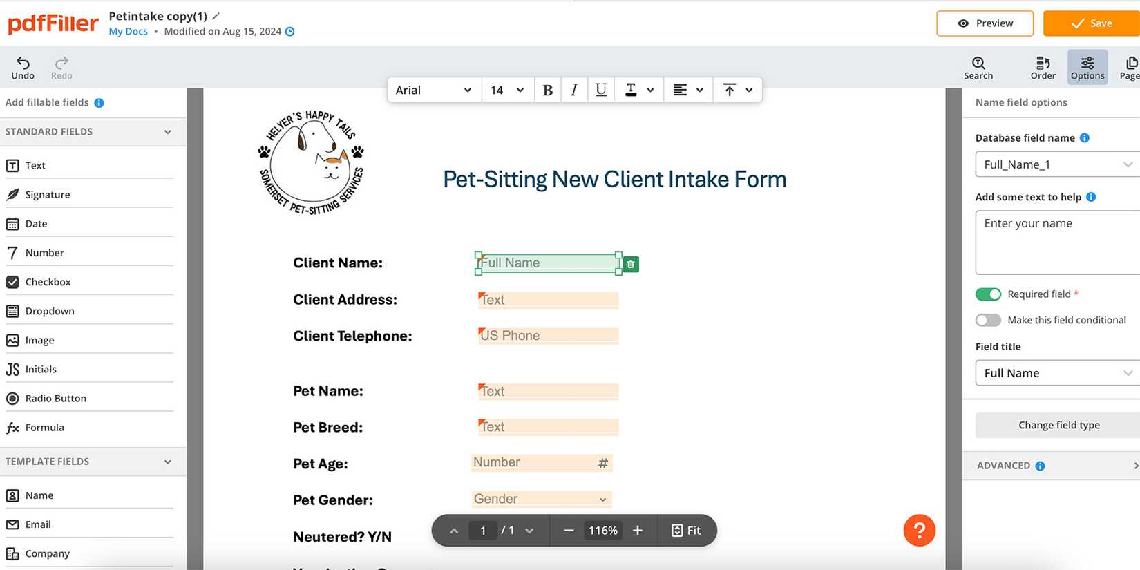The width and height of the screenshot is (1140, 570).
Task: Open the Arial font family dropdown
Action: (433, 90)
